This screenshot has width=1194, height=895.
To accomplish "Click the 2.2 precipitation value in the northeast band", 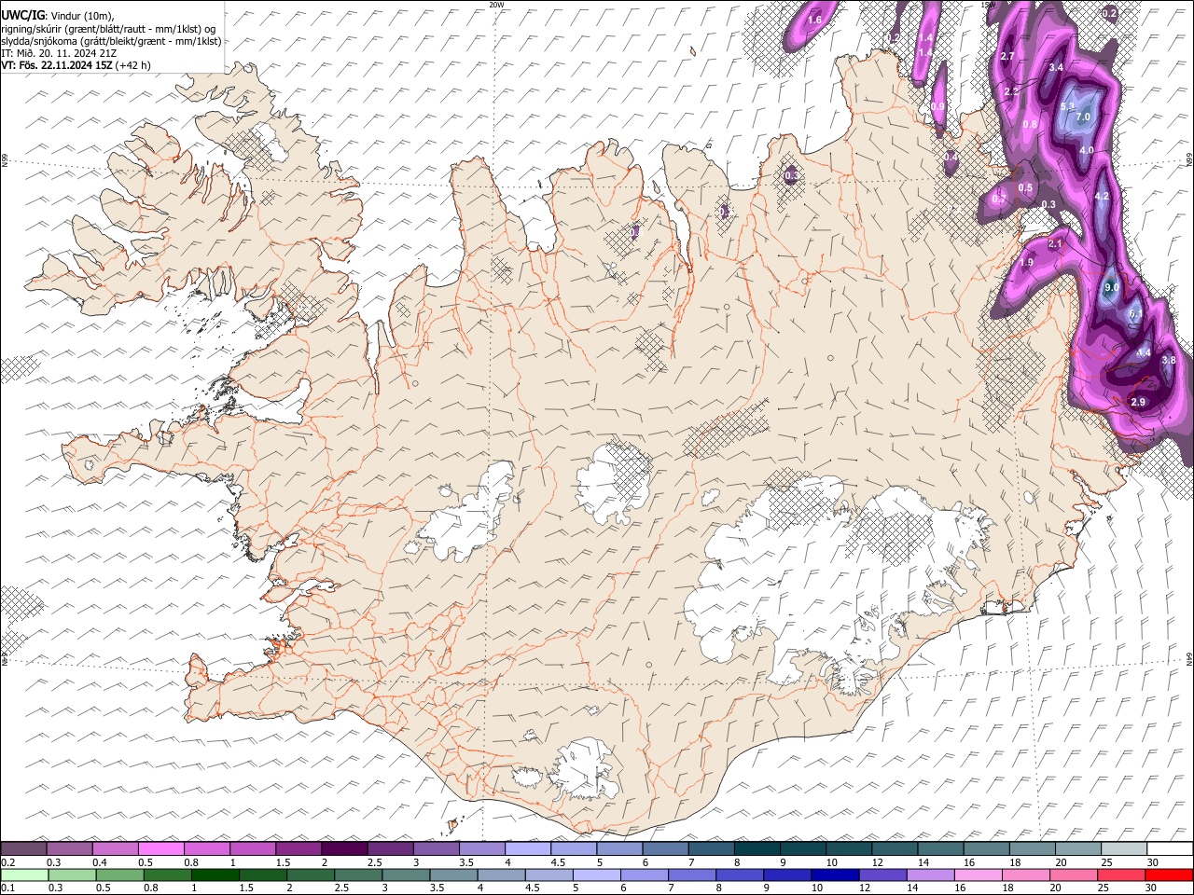I will [x=1012, y=92].
